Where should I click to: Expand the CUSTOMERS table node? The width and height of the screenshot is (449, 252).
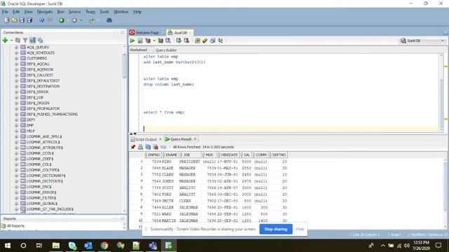pyautogui.click(x=16, y=58)
